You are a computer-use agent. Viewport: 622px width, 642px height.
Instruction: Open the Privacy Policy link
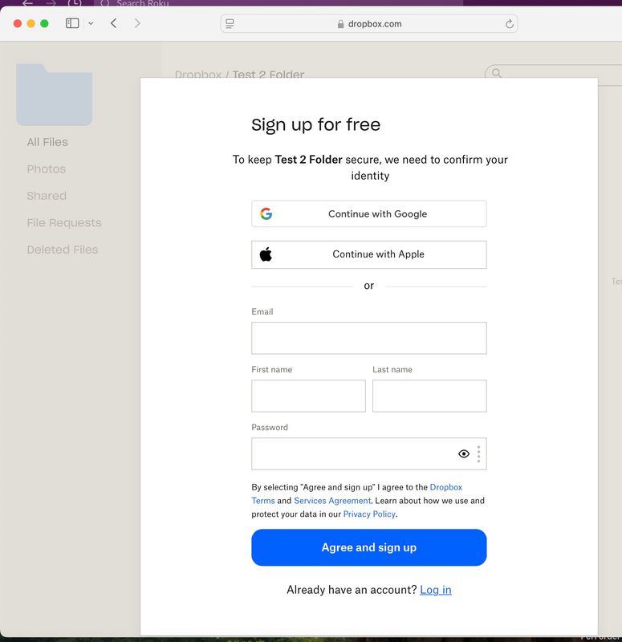369,514
